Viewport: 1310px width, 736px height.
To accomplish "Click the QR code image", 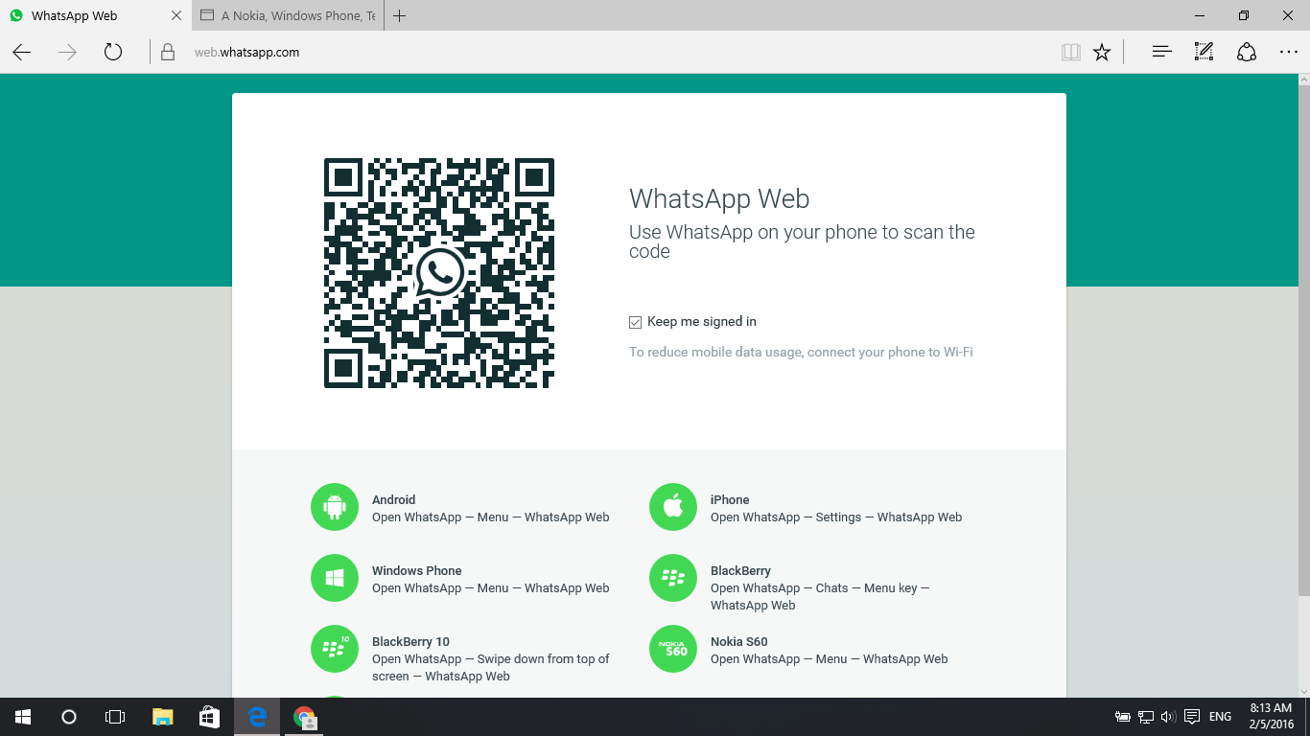I will (439, 273).
